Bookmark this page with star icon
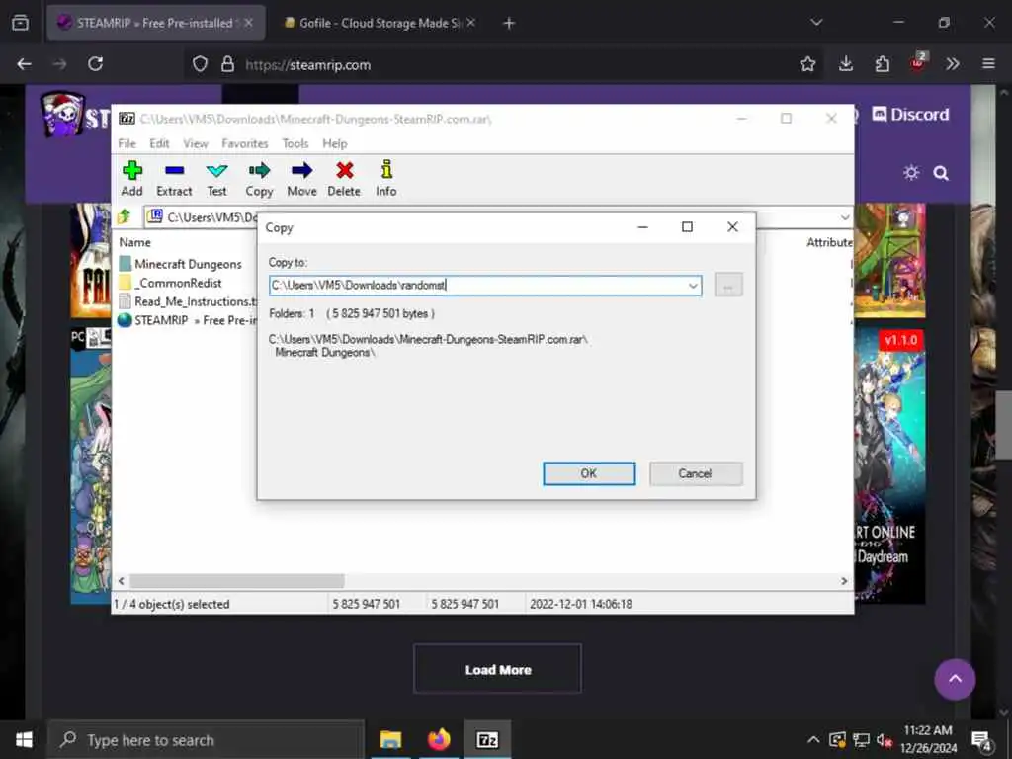This screenshot has height=759, width=1012. click(807, 64)
